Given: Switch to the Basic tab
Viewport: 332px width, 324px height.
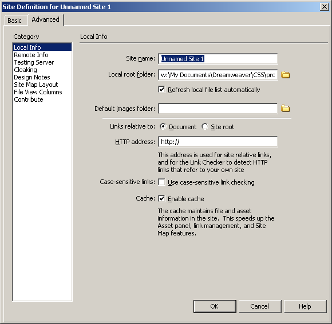Looking at the screenshot, I should [x=14, y=21].
